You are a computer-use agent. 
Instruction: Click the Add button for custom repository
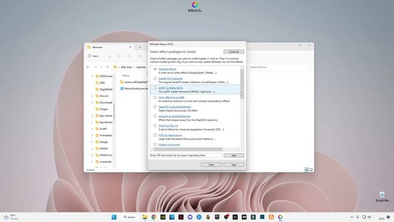click(234, 155)
